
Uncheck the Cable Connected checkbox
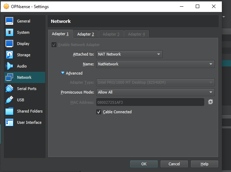99,112
